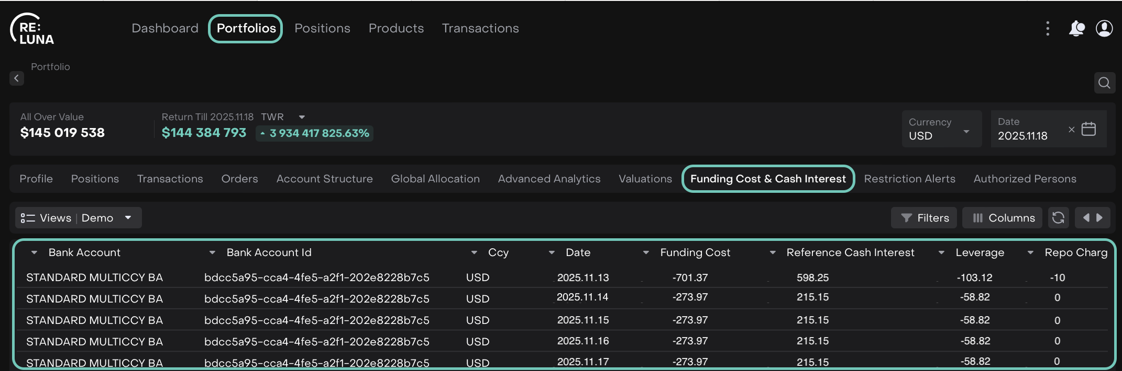The height and width of the screenshot is (371, 1122).
Task: Go back using the left chevron
Action: 17,78
